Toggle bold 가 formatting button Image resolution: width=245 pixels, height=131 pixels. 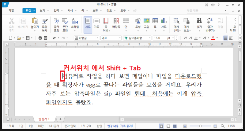(x=185, y=38)
